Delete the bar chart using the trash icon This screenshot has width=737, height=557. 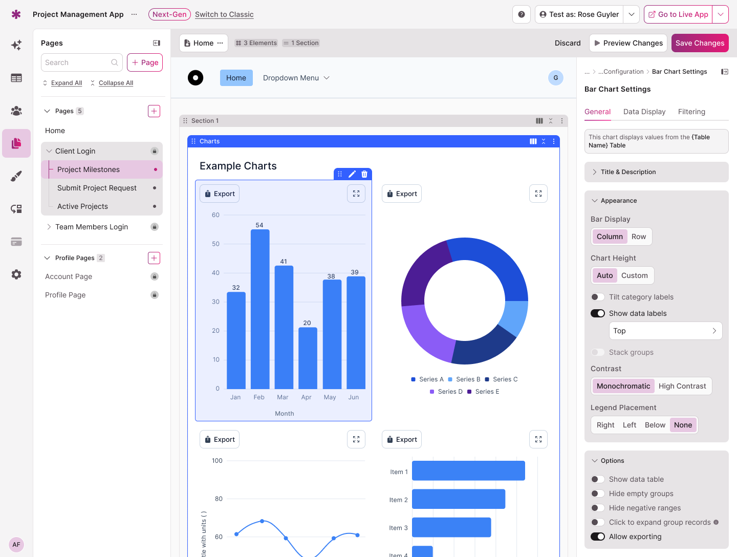364,174
